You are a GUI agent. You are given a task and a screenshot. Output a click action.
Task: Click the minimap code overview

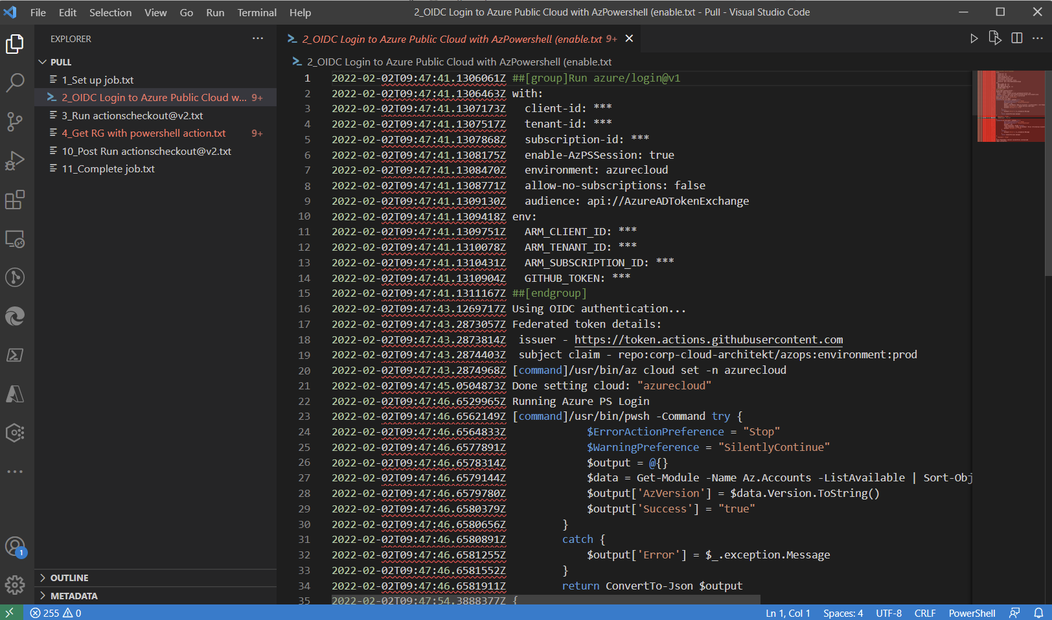pos(1011,106)
